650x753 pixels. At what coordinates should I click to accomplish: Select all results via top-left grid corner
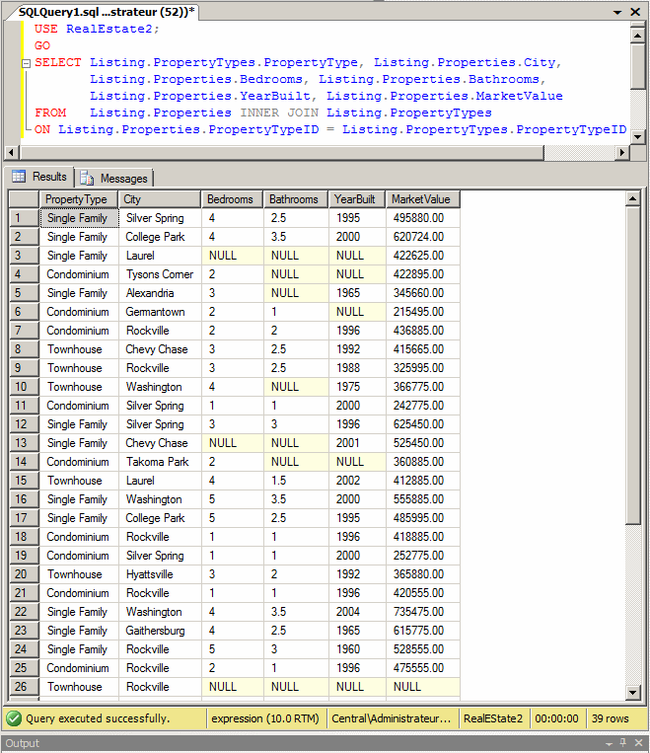[x=24, y=199]
